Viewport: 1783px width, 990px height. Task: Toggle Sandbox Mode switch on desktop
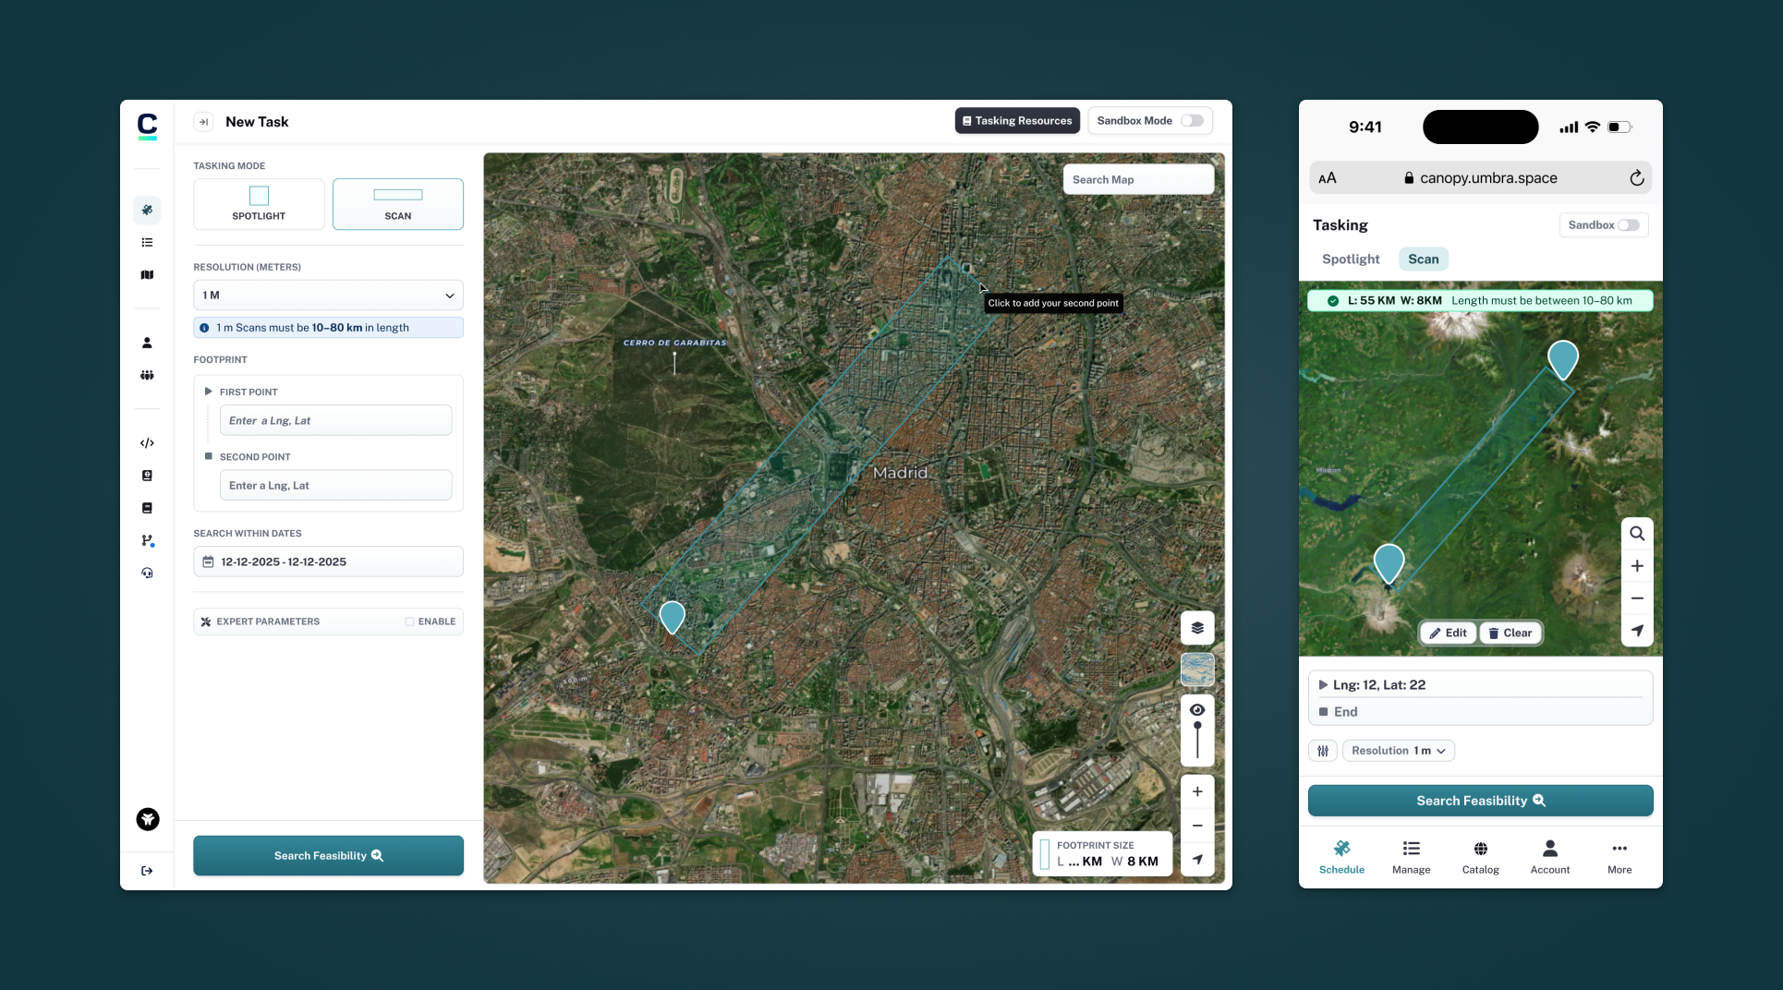(1192, 121)
